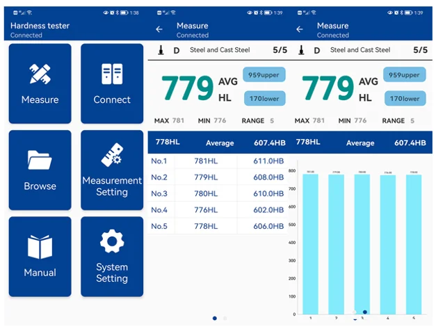Viewport: 436px width, 329px height.
Task: Open the Manual book tile
Action: [x=40, y=257]
